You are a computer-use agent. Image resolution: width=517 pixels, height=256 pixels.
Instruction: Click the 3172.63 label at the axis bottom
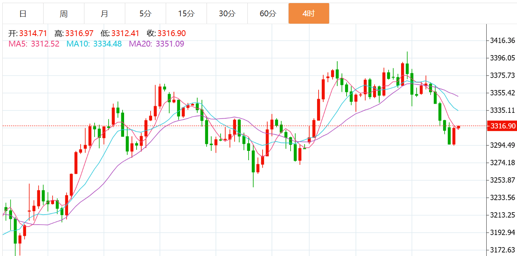pyautogui.click(x=502, y=250)
